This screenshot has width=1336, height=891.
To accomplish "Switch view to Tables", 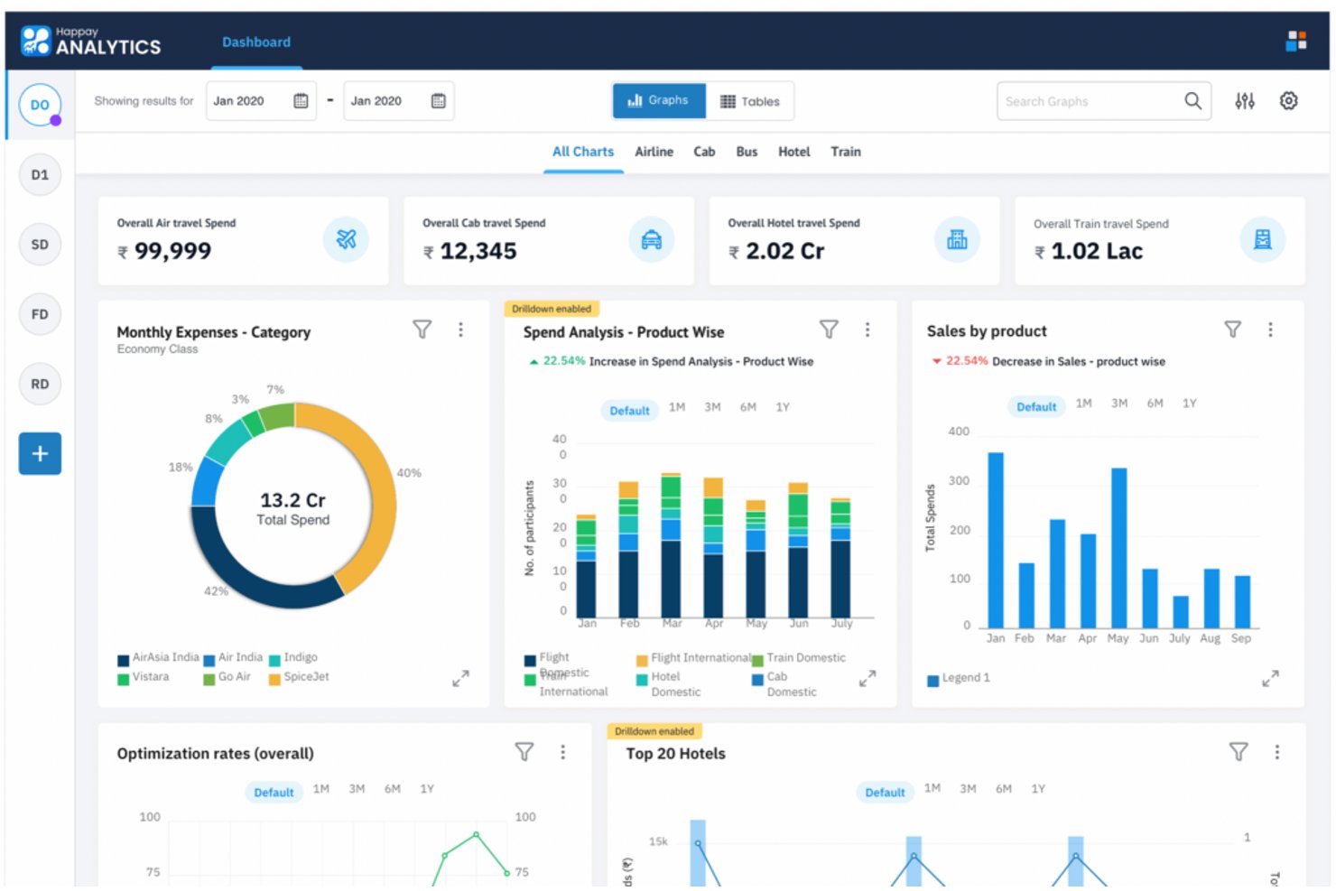I will click(x=749, y=101).
